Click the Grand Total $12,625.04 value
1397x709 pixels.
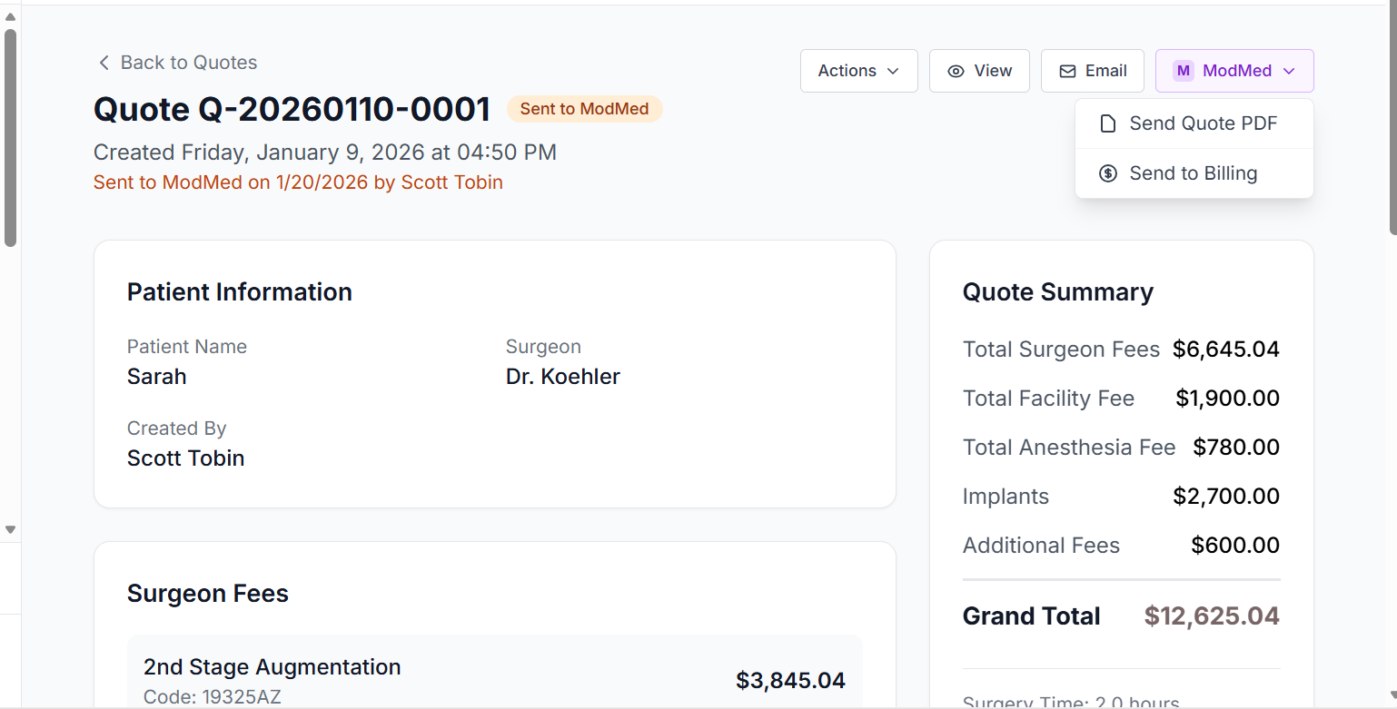pyautogui.click(x=1212, y=616)
